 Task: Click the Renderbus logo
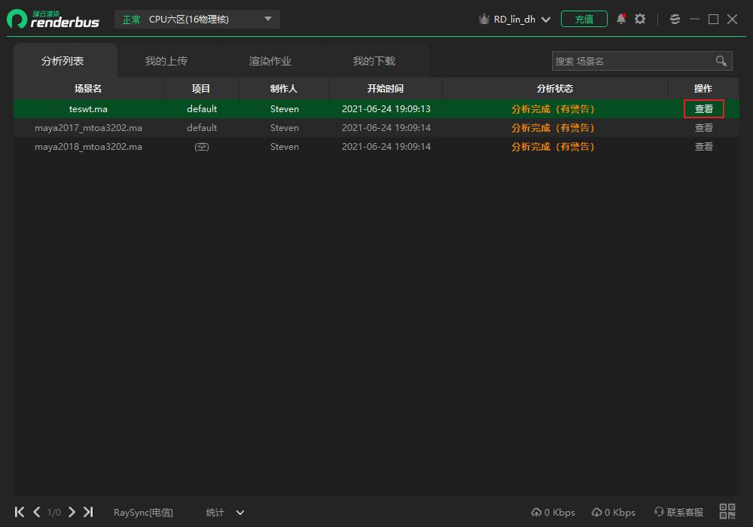53,19
